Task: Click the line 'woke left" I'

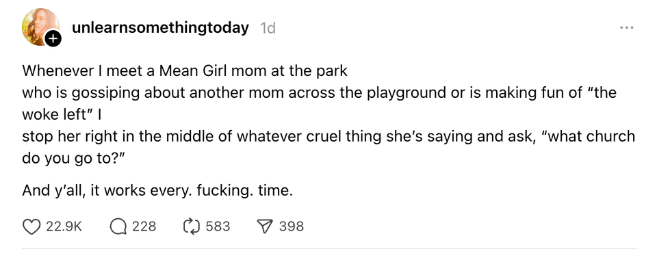Action: coord(62,114)
